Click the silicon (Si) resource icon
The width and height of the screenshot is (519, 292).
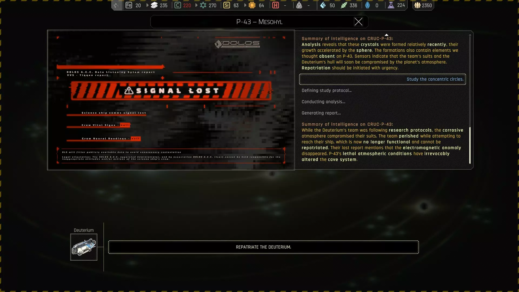tap(227, 5)
